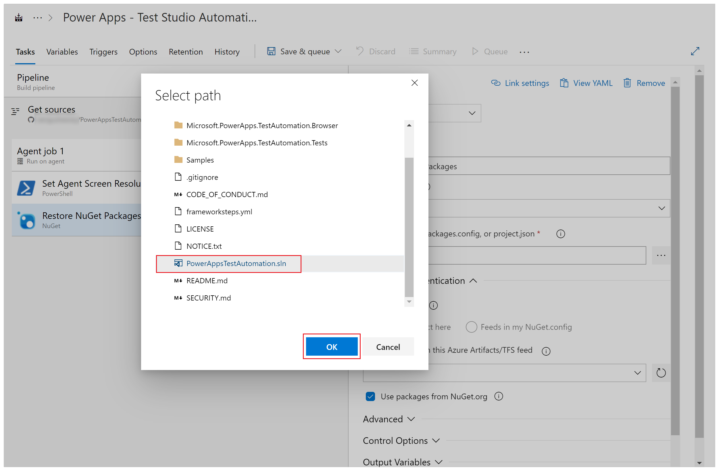
Task: Scroll down in the Select path dialog
Action: 410,301
